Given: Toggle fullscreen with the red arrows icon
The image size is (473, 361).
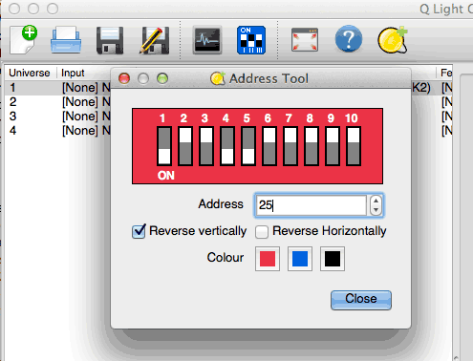Looking at the screenshot, I should (x=305, y=40).
